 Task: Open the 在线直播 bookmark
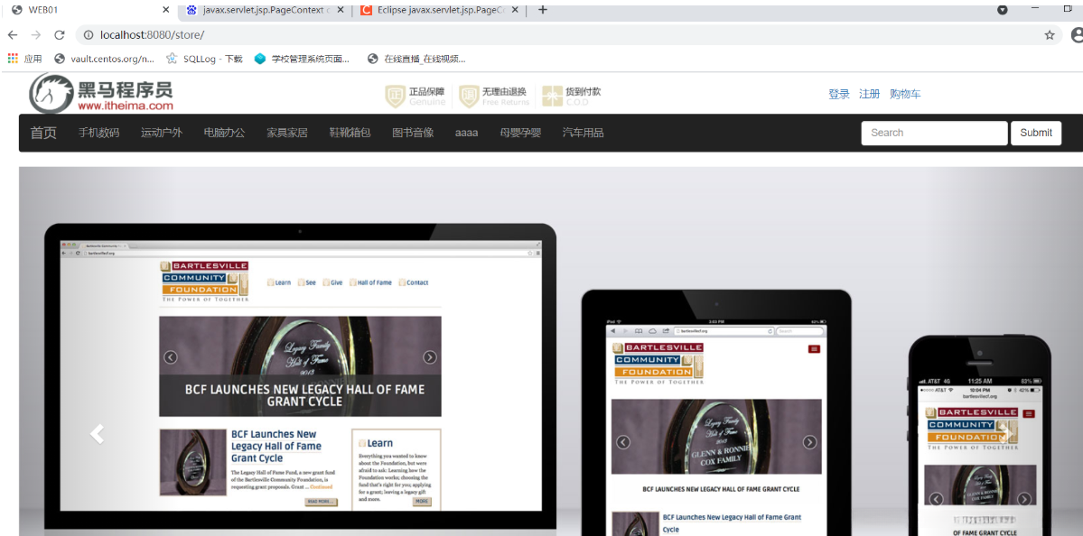tap(417, 59)
